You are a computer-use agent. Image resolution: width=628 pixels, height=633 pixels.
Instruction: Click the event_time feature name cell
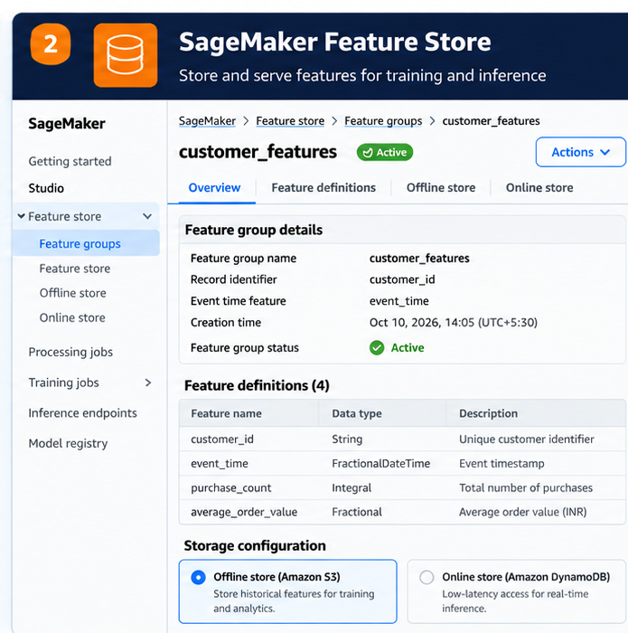click(x=219, y=463)
